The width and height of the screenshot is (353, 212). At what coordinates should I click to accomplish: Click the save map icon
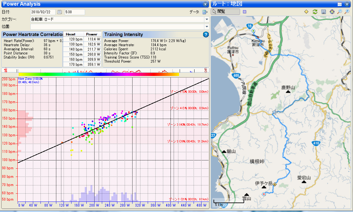pos(323,12)
